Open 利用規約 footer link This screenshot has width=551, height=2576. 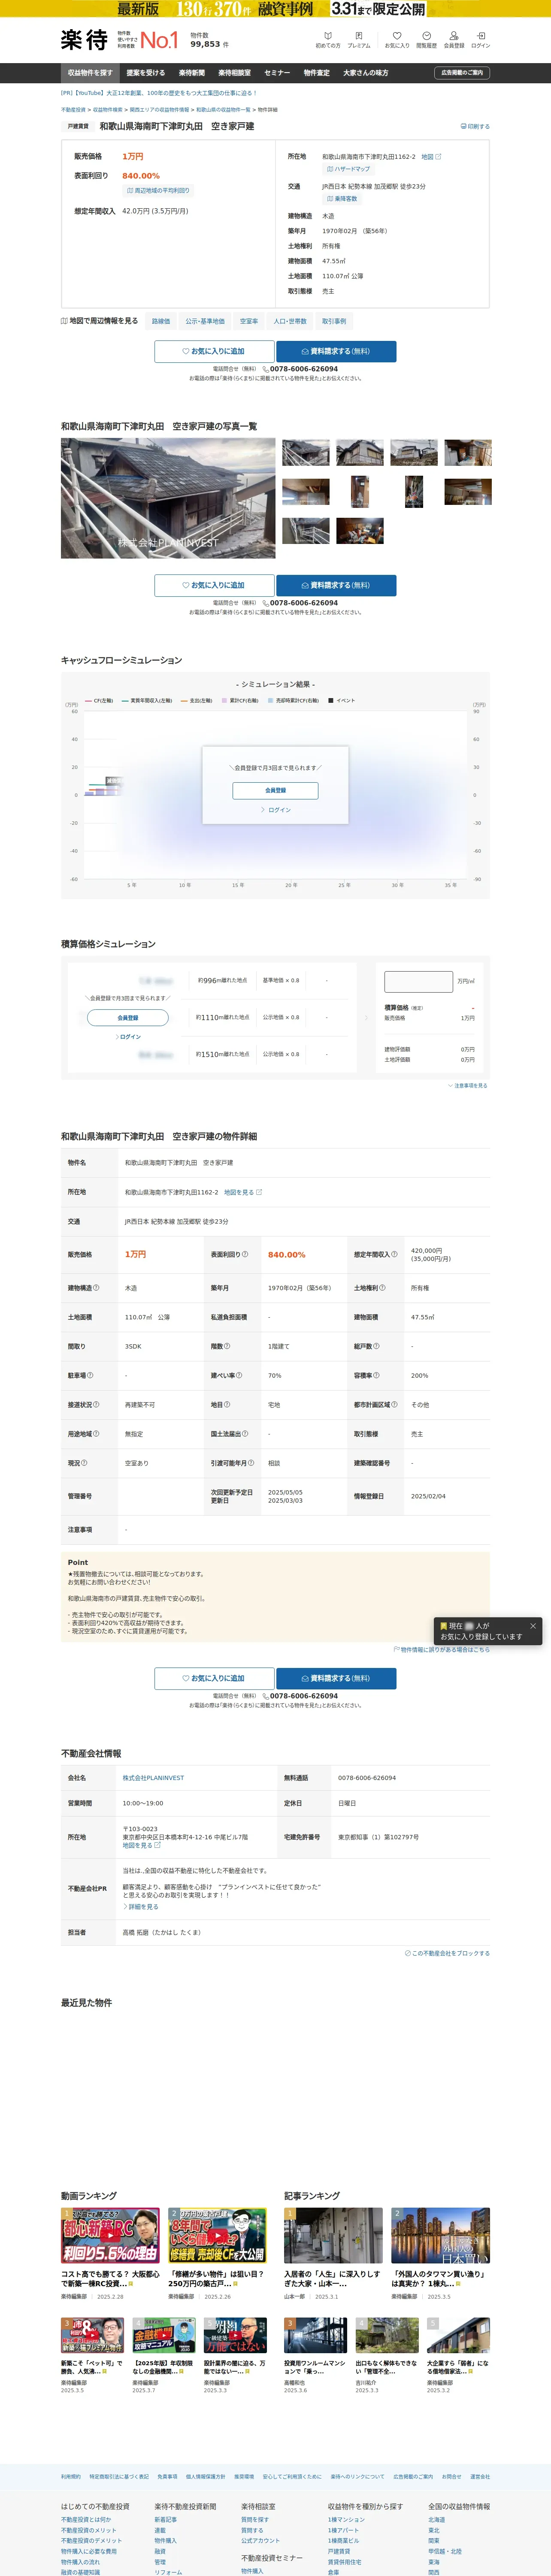coord(70,2477)
